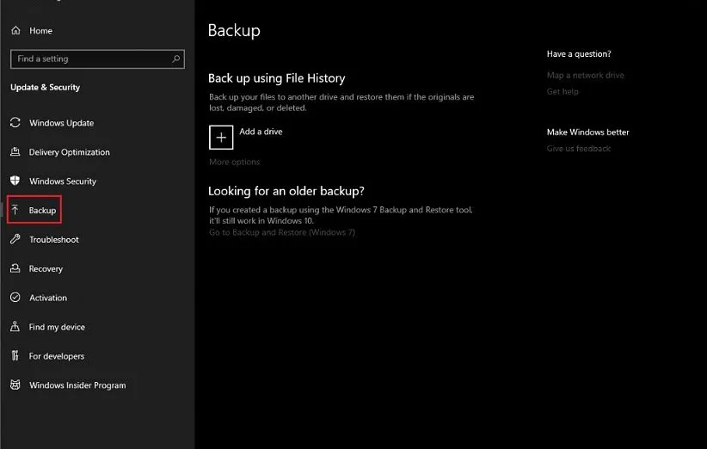Viewport: 707px width, 449px height.
Task: Open More options link
Action: tap(234, 163)
